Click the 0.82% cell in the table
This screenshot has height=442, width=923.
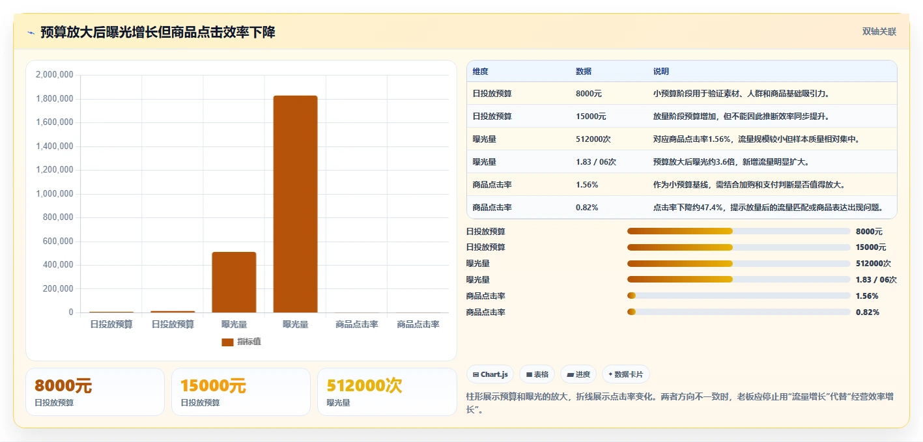pyautogui.click(x=587, y=208)
